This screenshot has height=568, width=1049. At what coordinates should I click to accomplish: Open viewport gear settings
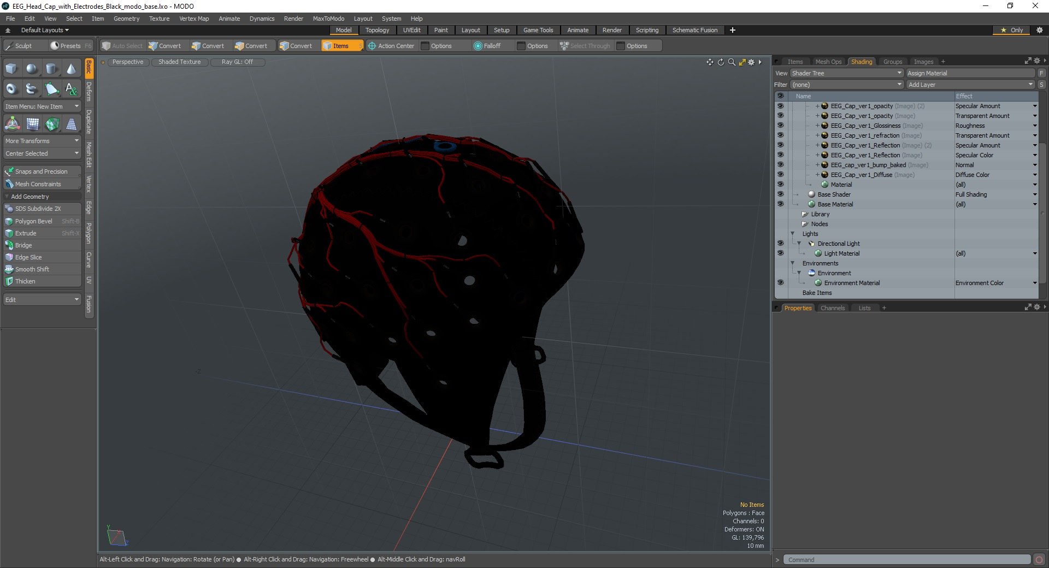pyautogui.click(x=752, y=62)
